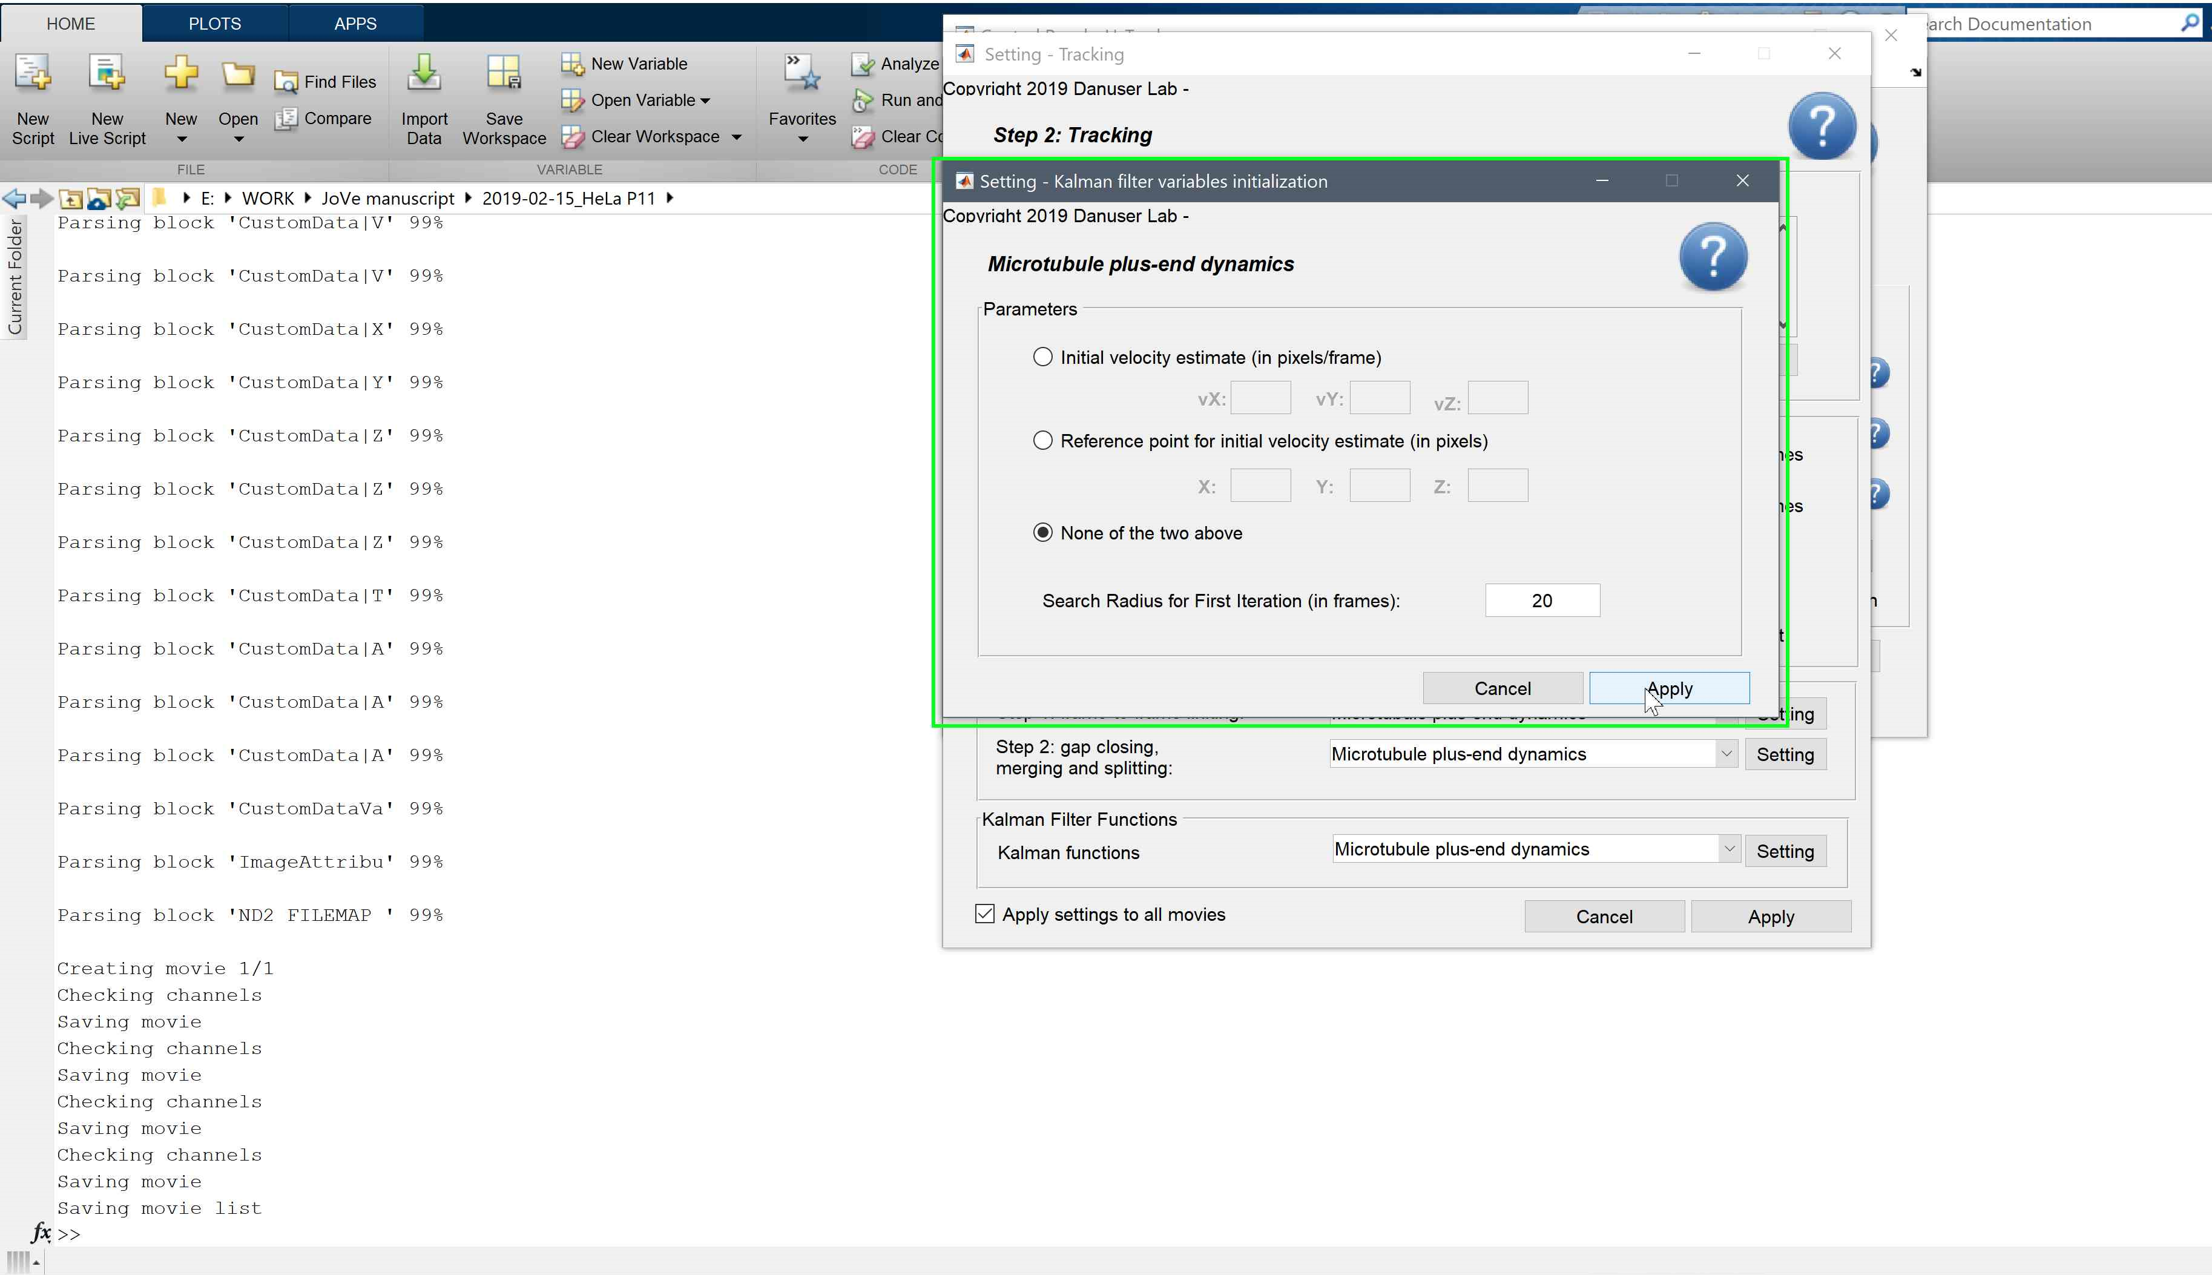Expand gap closing method dropdown
Screen dimensions: 2212x1275
click(1725, 754)
